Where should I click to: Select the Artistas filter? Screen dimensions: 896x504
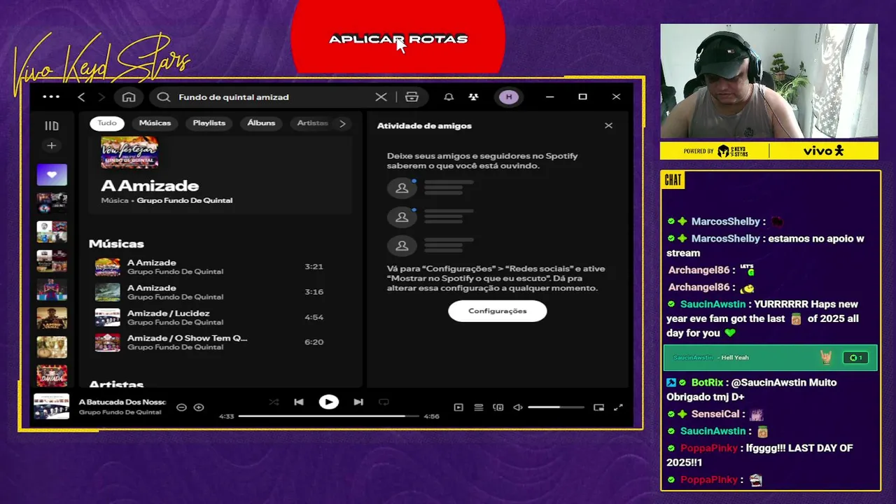(312, 123)
